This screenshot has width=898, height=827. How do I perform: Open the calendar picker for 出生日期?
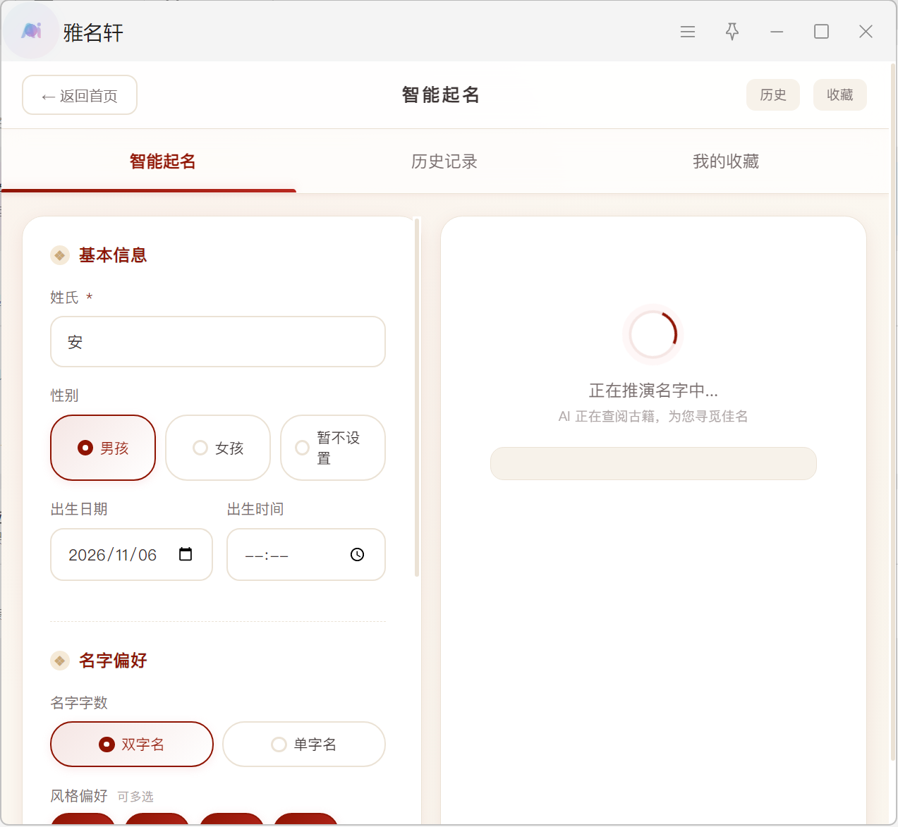pos(186,554)
